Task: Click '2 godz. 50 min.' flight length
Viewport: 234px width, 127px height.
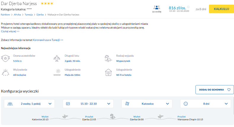Action: [73, 61]
